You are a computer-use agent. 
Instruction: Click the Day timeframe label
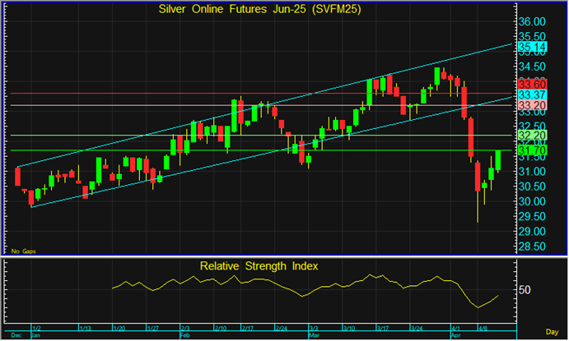click(x=552, y=332)
